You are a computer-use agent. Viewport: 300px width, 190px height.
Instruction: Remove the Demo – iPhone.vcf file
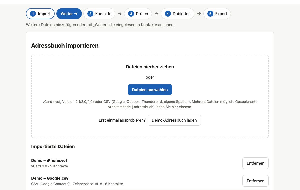click(255, 163)
